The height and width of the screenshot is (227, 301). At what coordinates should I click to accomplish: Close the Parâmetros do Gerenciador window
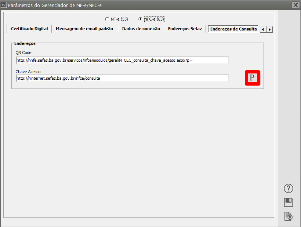point(295,5)
